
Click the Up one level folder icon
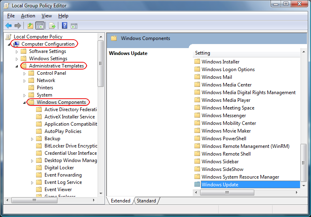pyautogui.click(x=30, y=25)
